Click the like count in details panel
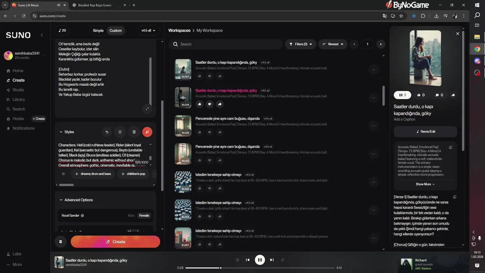The width and height of the screenshot is (485, 273). (421, 95)
